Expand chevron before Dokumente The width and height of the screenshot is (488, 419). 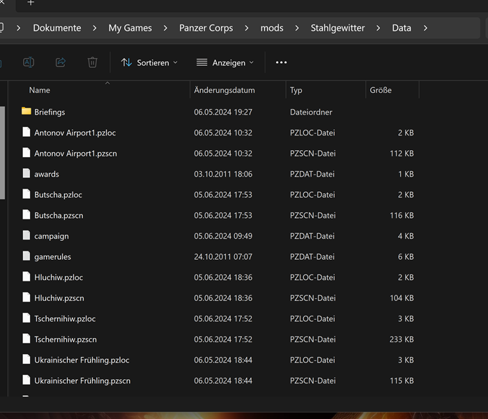(x=18, y=28)
